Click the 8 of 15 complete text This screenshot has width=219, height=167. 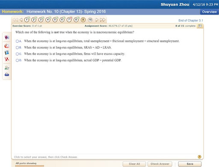coord(185,26)
